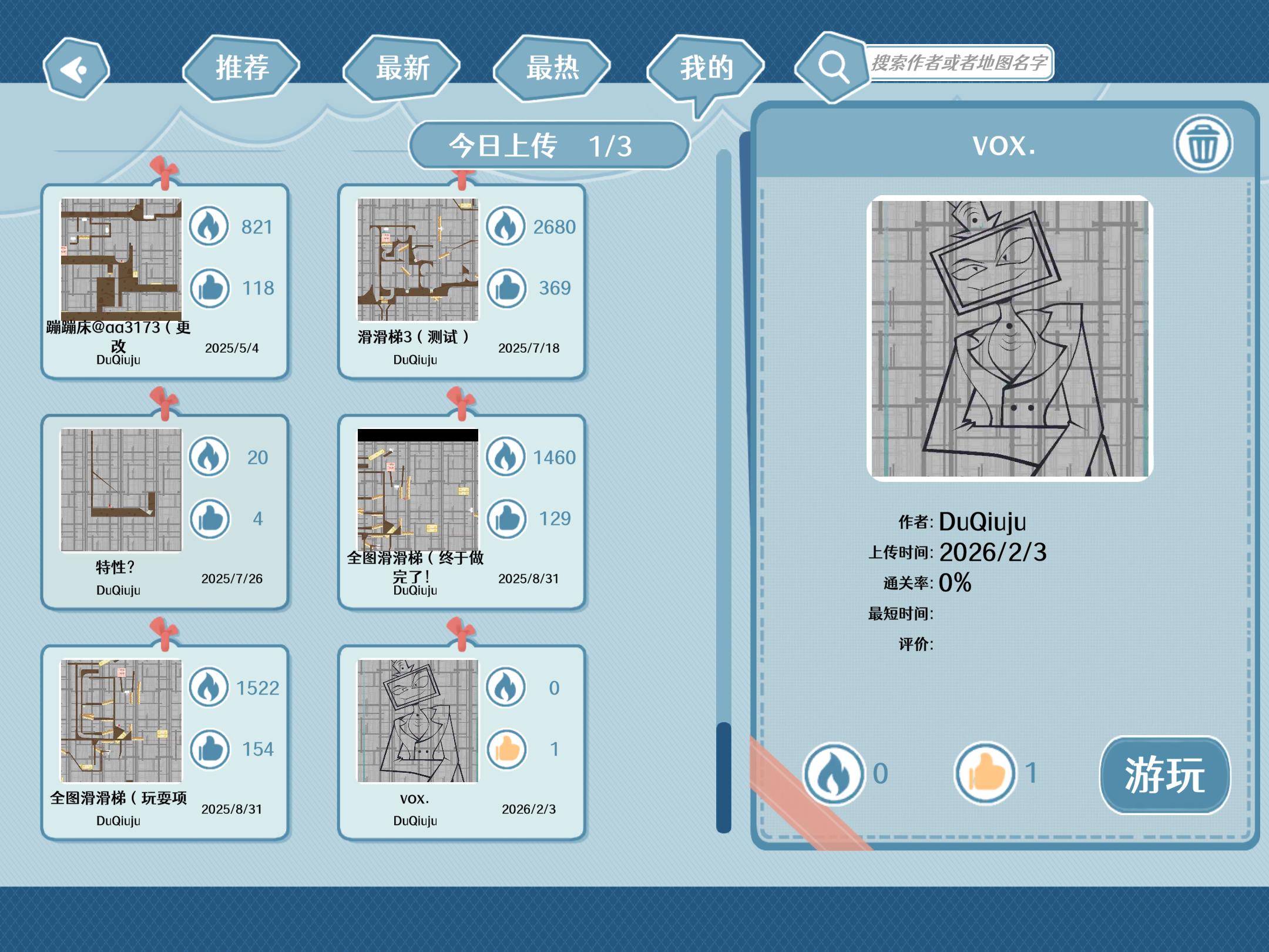
Task: Toggle the orange thumbs-up in detail panel
Action: click(985, 773)
